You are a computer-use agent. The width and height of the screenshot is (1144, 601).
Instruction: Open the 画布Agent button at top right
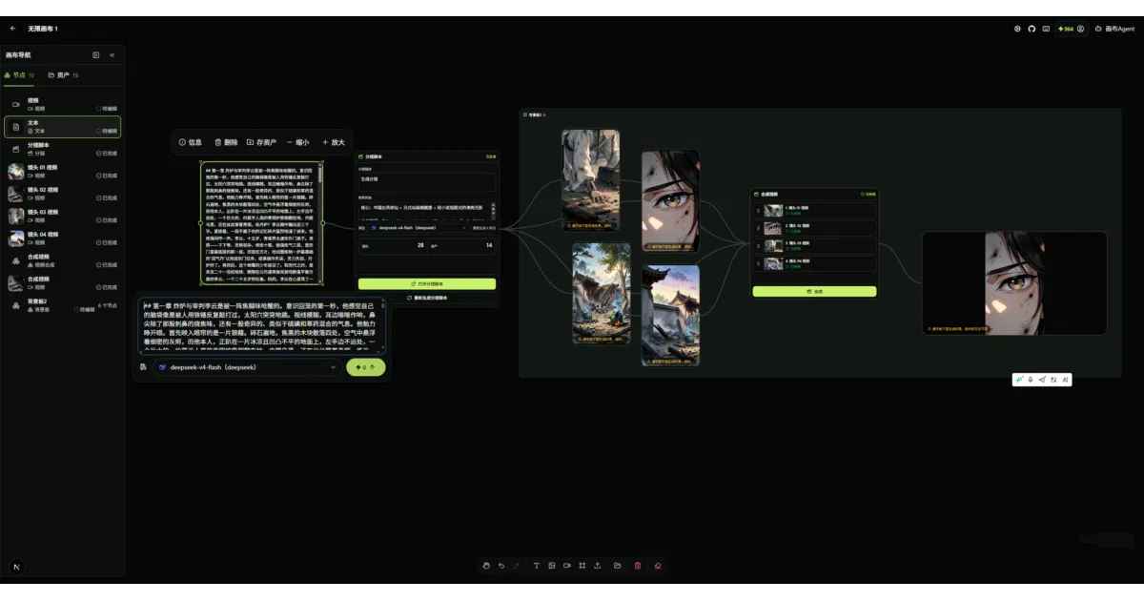pyautogui.click(x=1115, y=29)
